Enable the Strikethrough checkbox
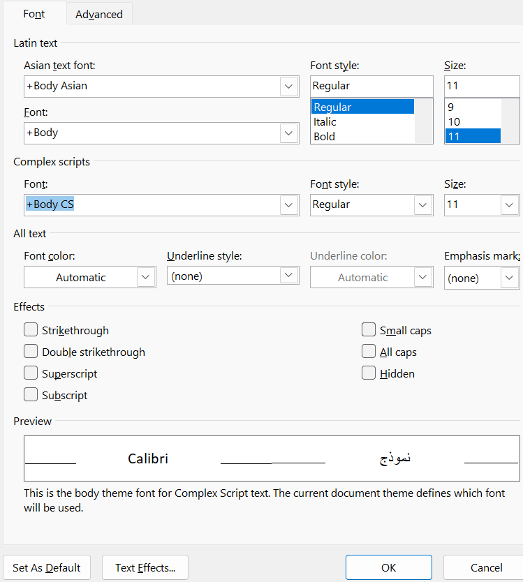The height and width of the screenshot is (582, 523). click(x=31, y=329)
